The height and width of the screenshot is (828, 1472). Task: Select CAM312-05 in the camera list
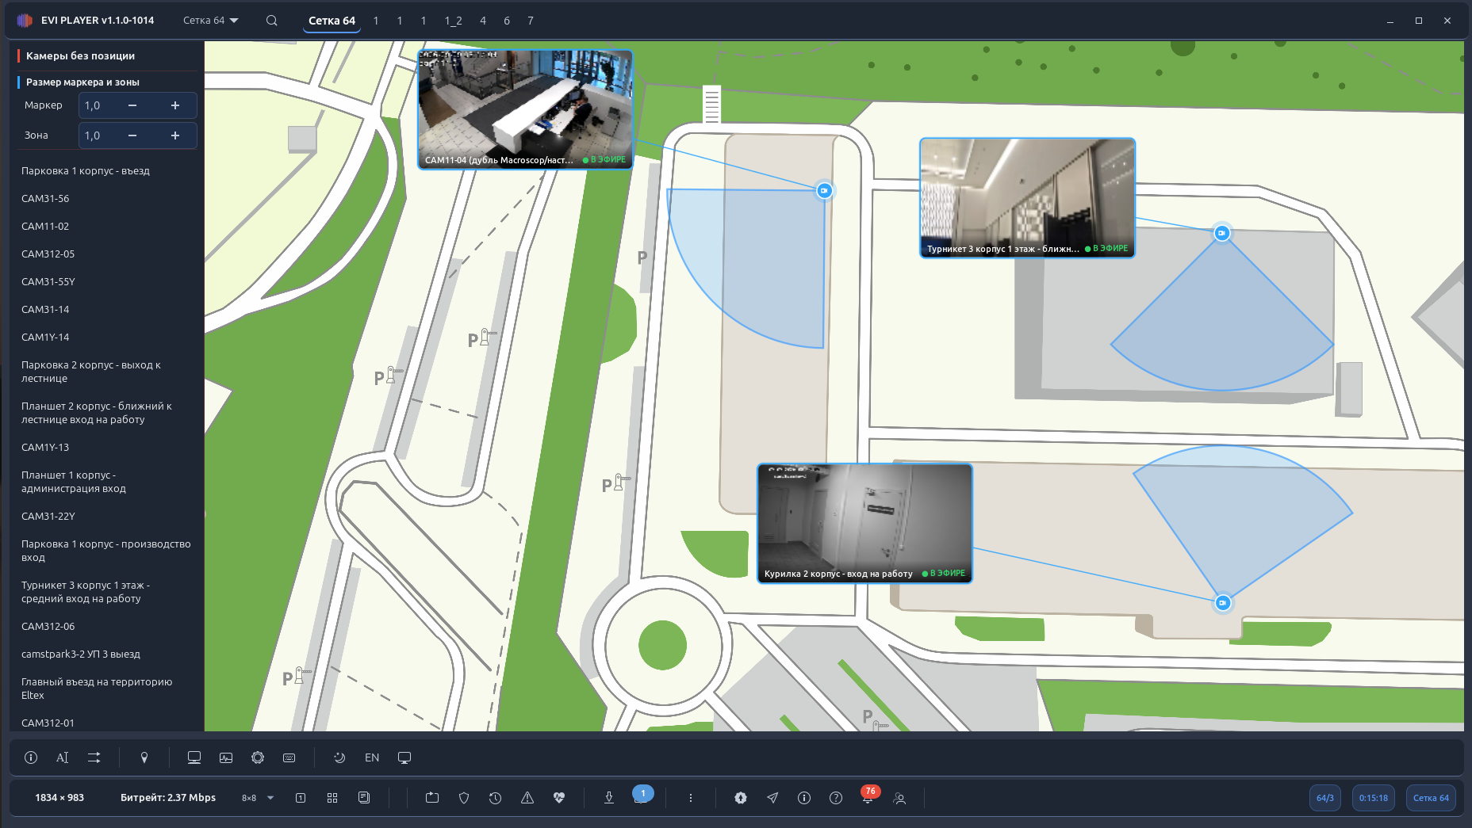tap(48, 254)
